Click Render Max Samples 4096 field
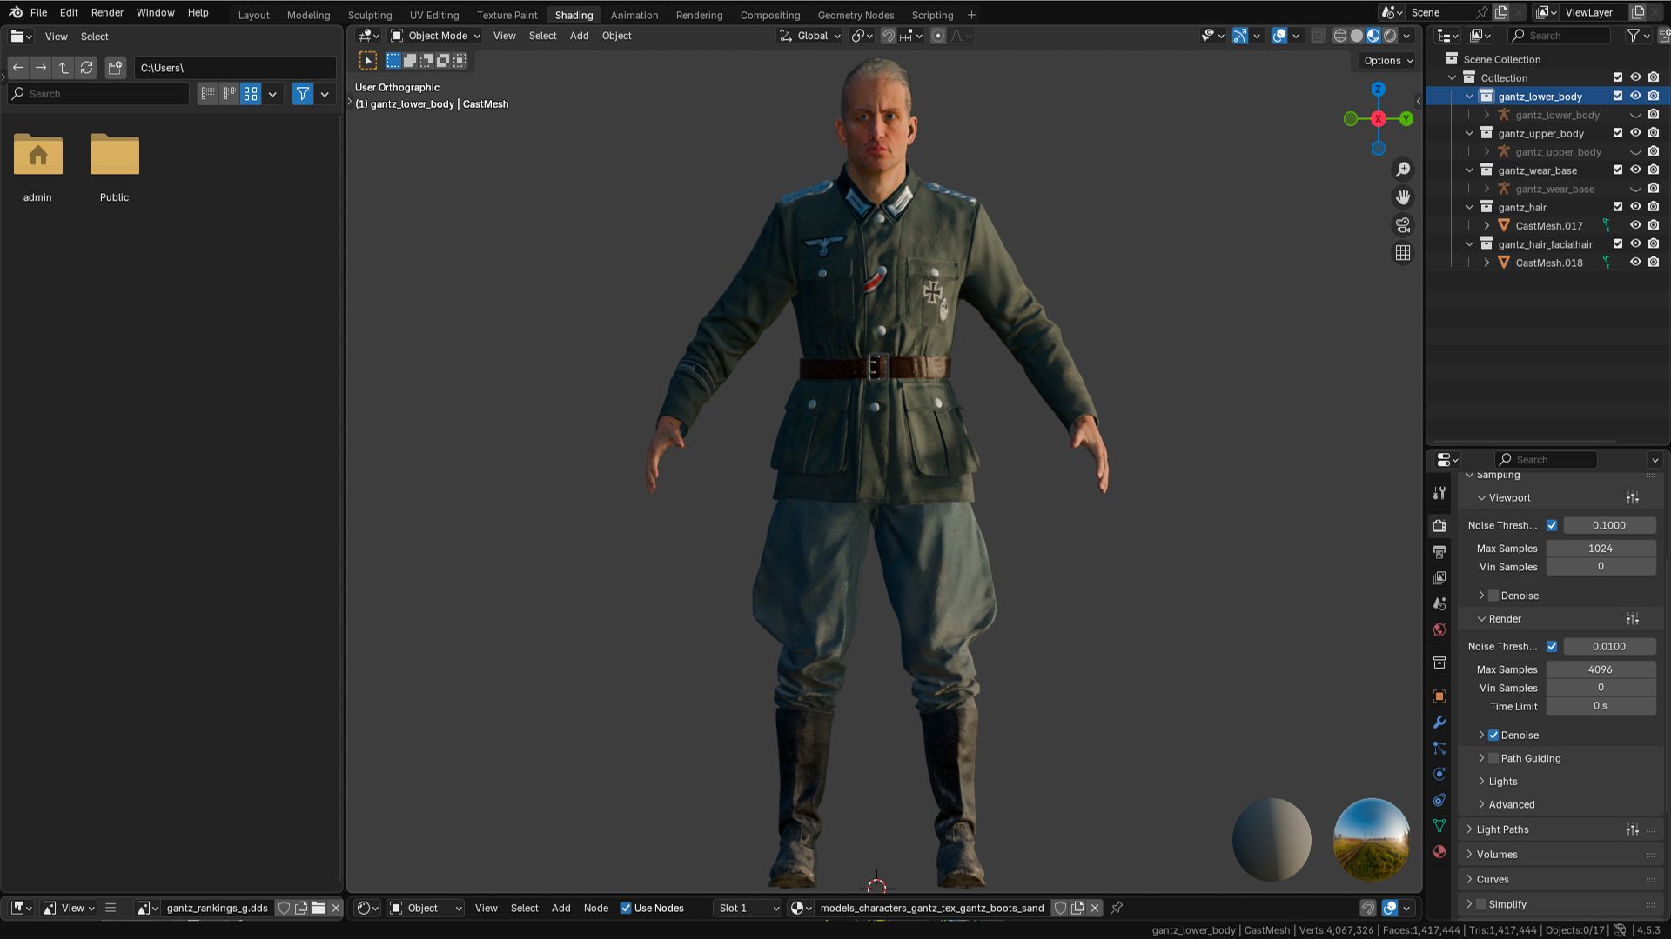This screenshot has width=1671, height=939. (x=1600, y=669)
